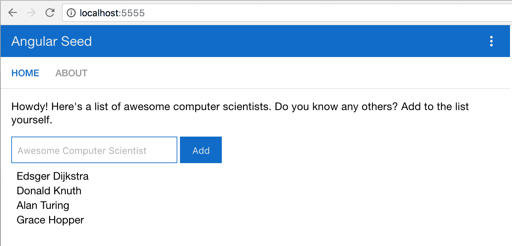This screenshot has width=512, height=246.
Task: Open the ABOUT tab
Action: tap(71, 73)
